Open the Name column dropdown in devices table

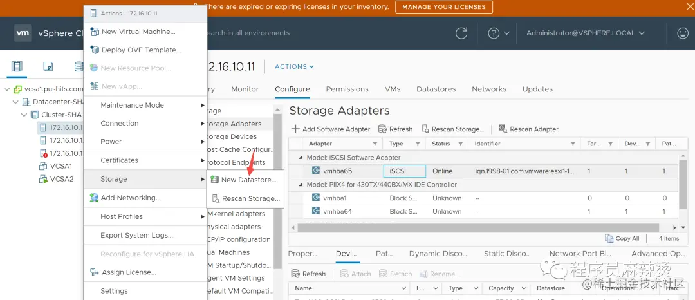(x=403, y=288)
